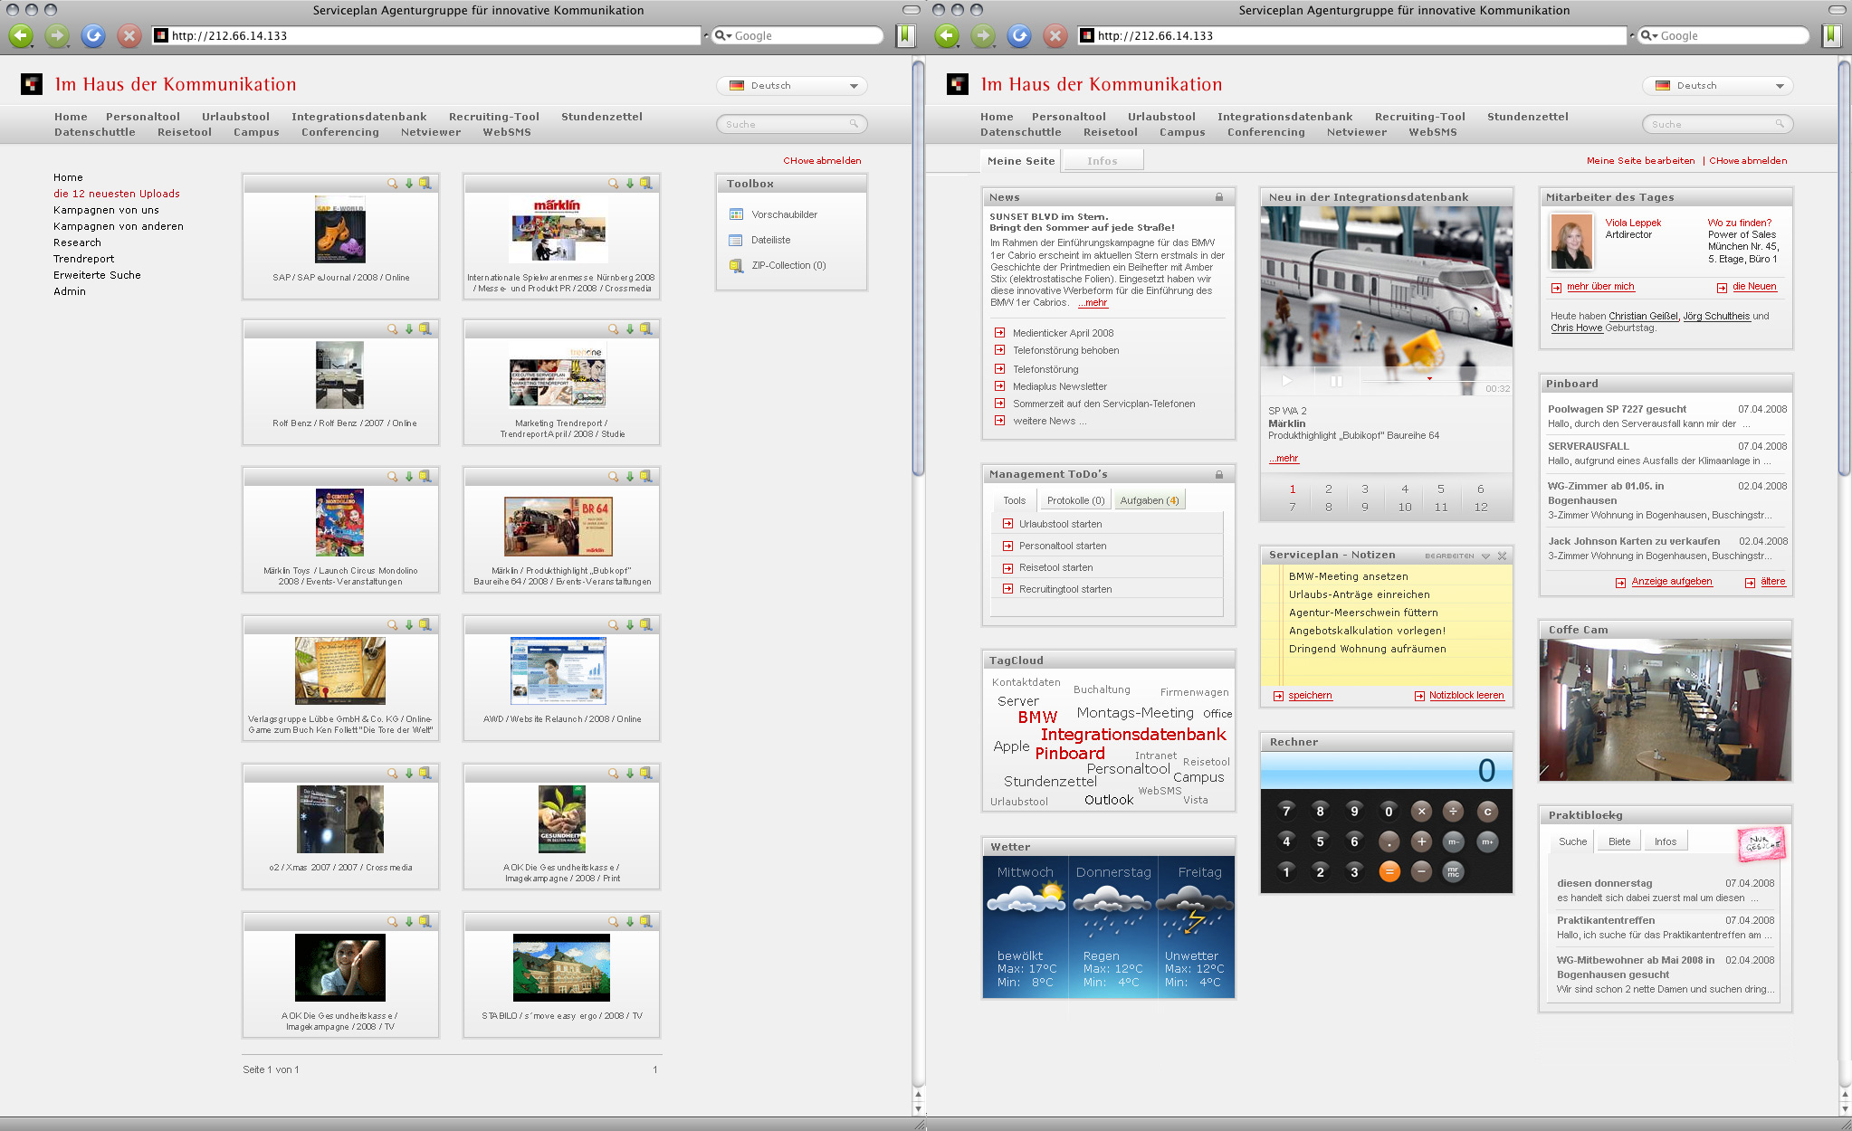Click the address bar of the Meine Seite window
Image resolution: width=1852 pixels, height=1131 pixels.
1352,36
